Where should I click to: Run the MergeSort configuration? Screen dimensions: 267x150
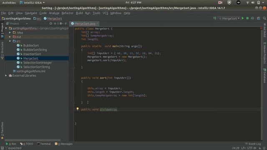point(243,18)
